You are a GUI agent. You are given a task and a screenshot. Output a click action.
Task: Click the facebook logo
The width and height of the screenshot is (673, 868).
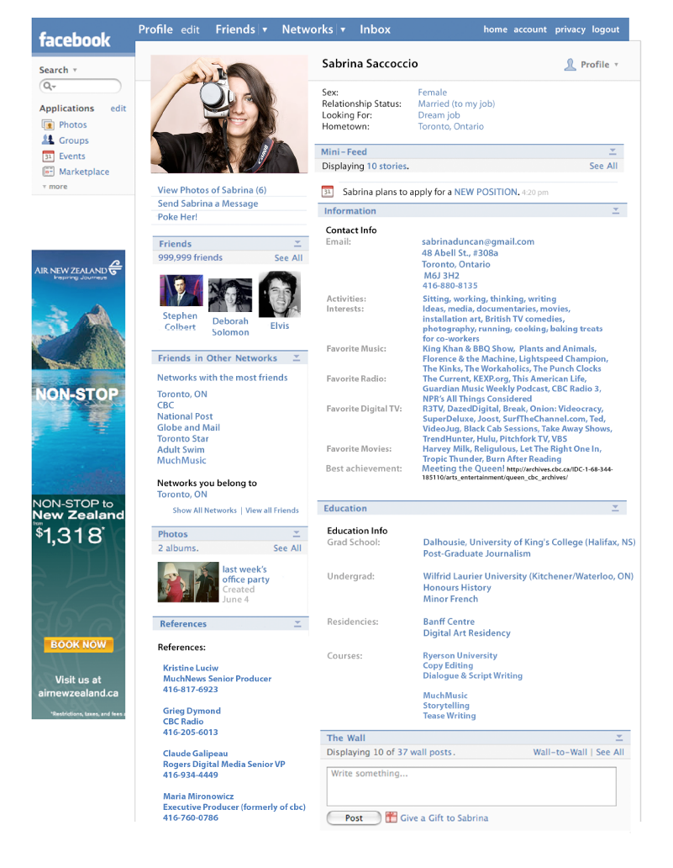(74, 38)
